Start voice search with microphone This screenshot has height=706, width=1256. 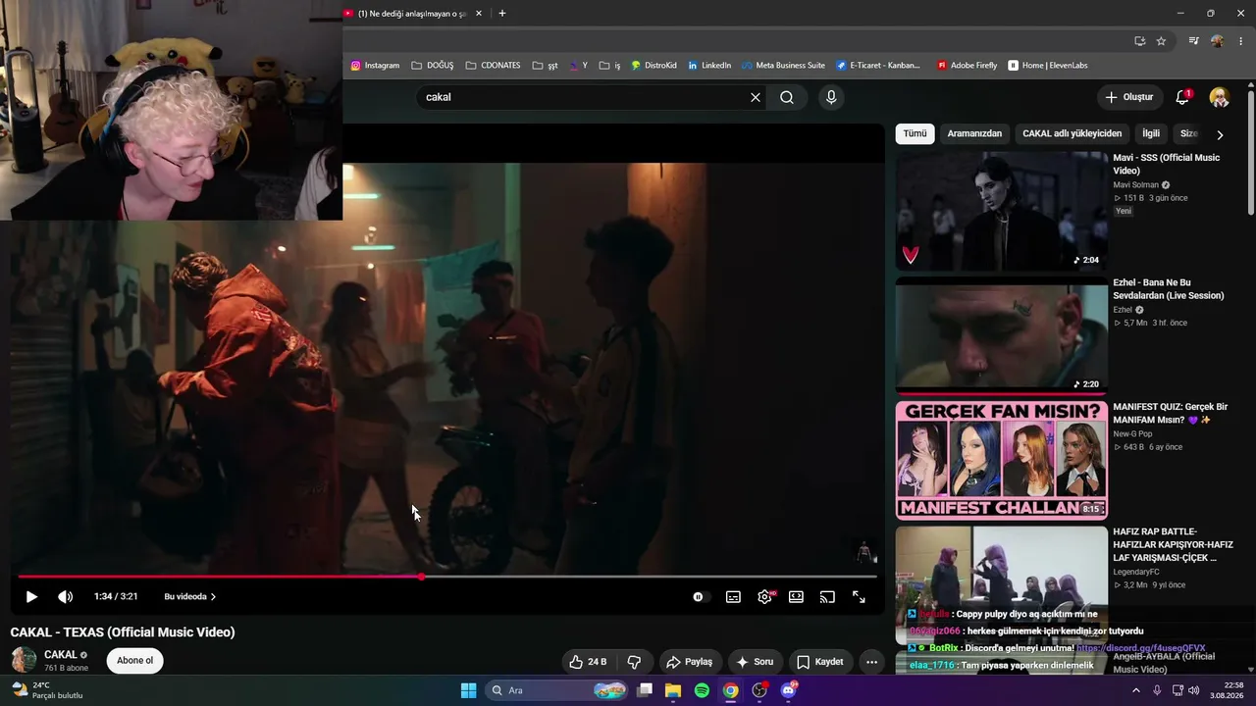coord(831,97)
